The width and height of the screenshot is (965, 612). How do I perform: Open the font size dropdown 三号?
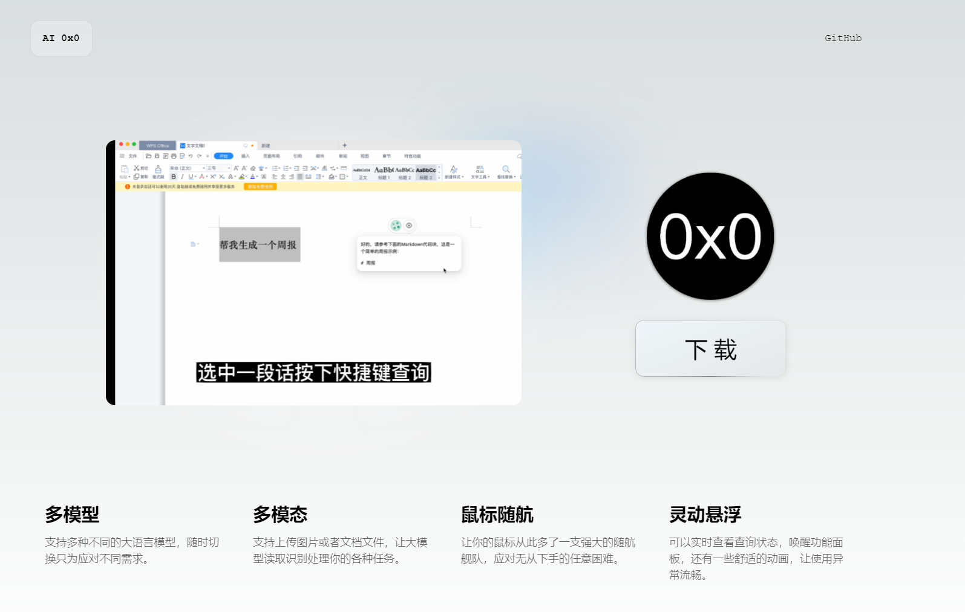pos(218,168)
